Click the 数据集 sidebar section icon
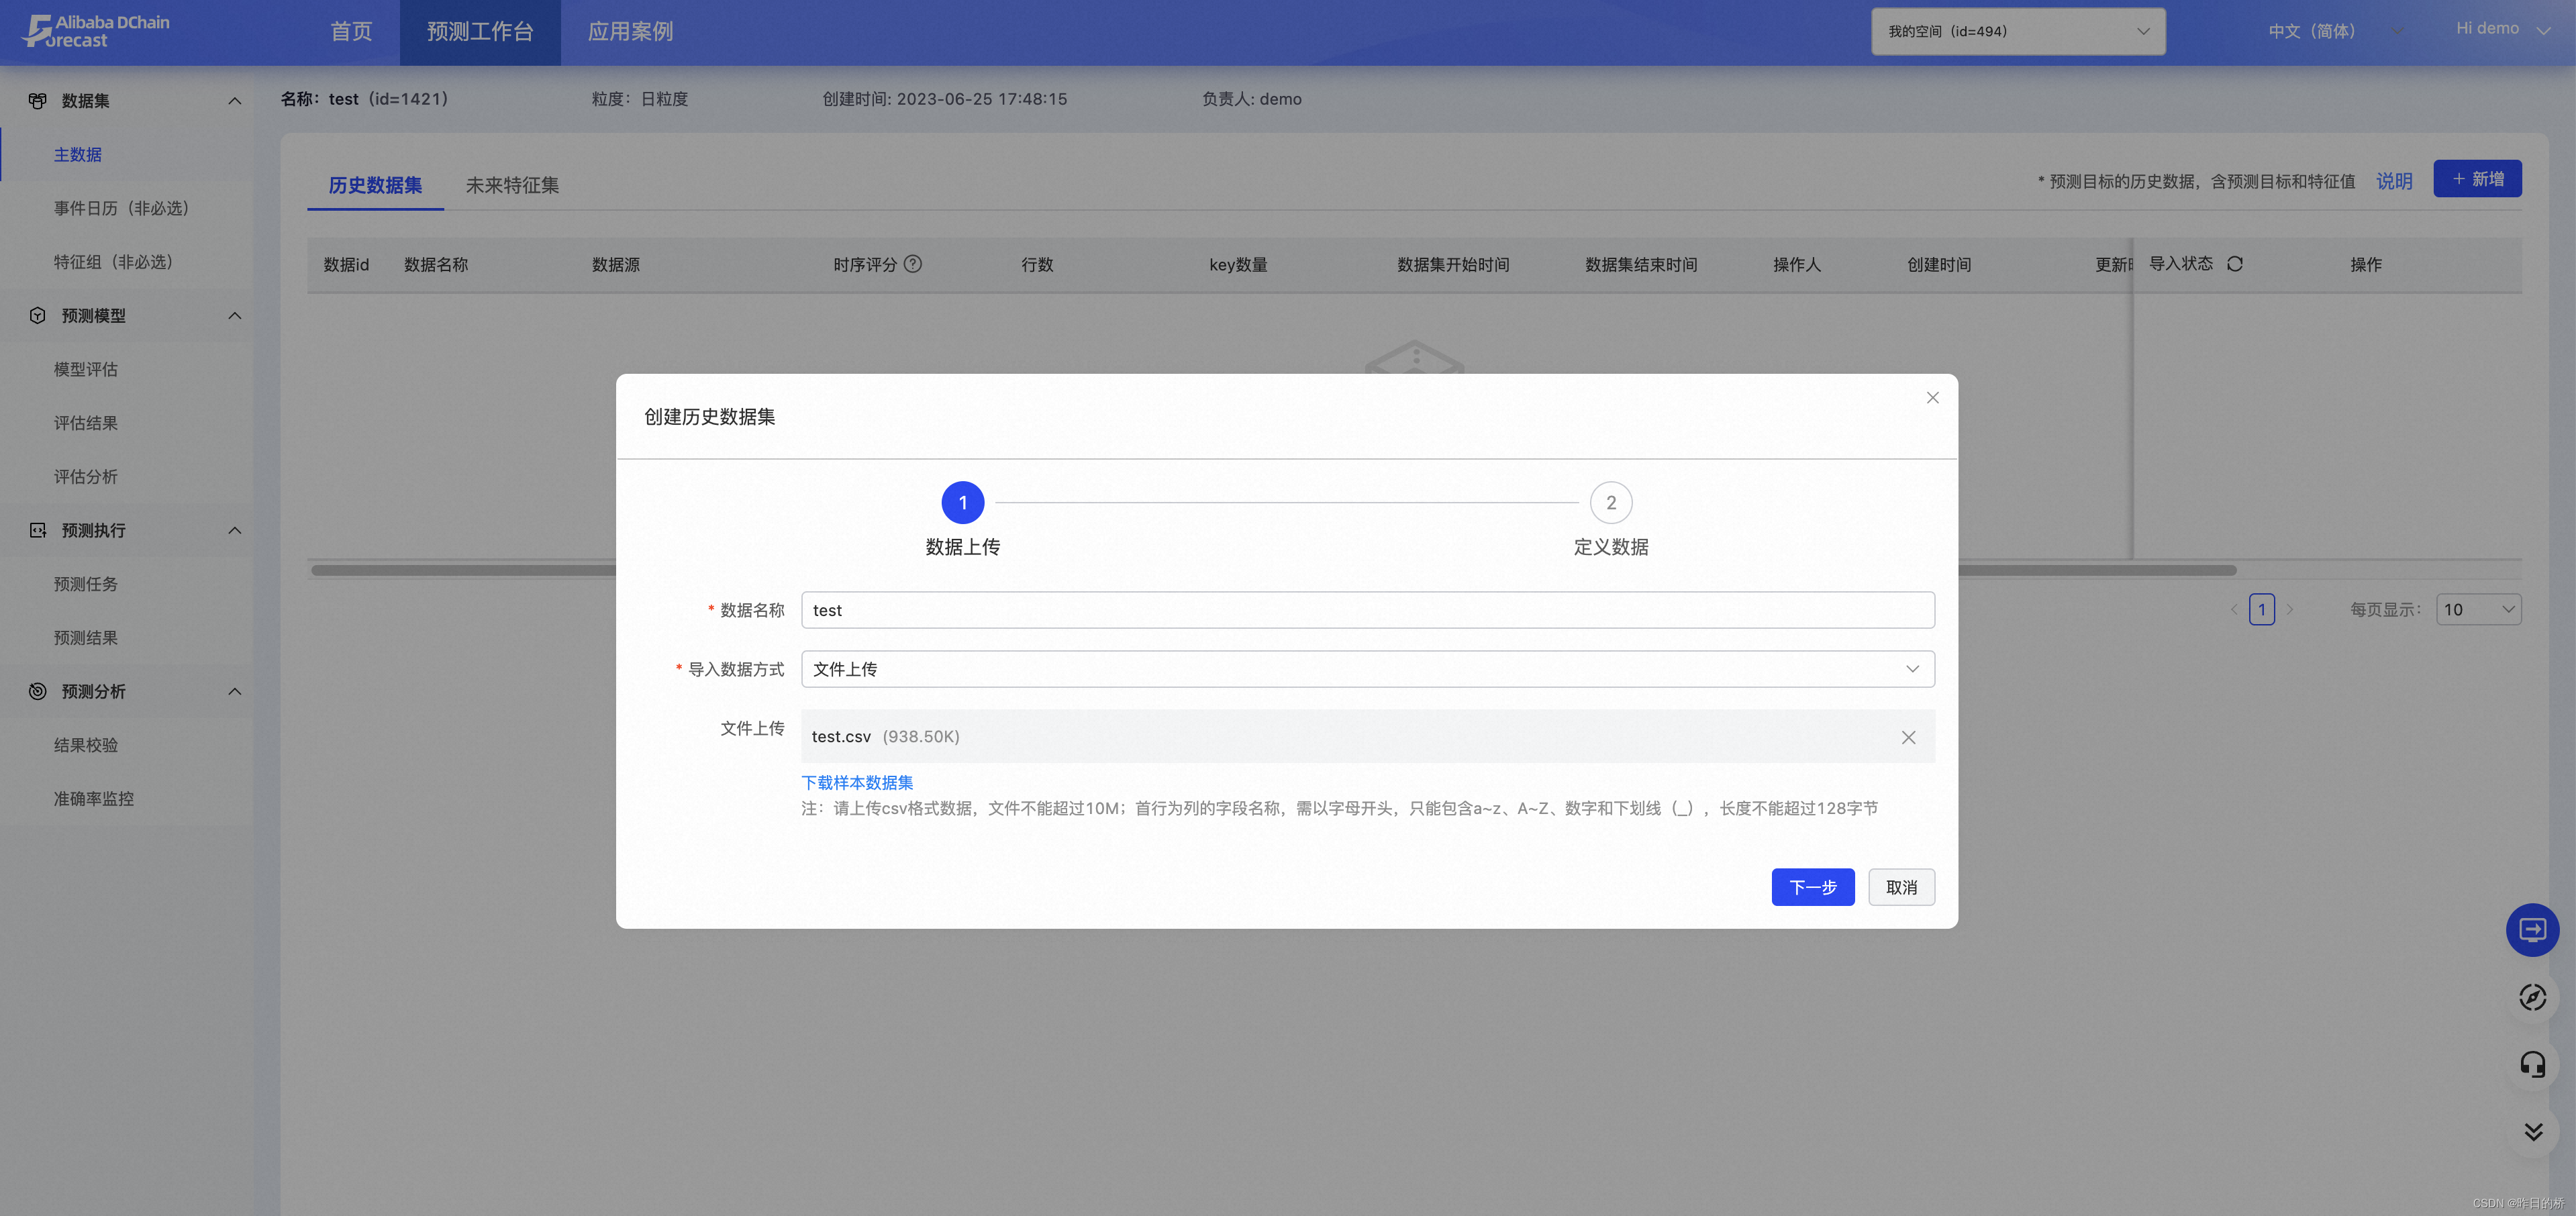Screen dimensions: 2576x1216 (x=37, y=100)
